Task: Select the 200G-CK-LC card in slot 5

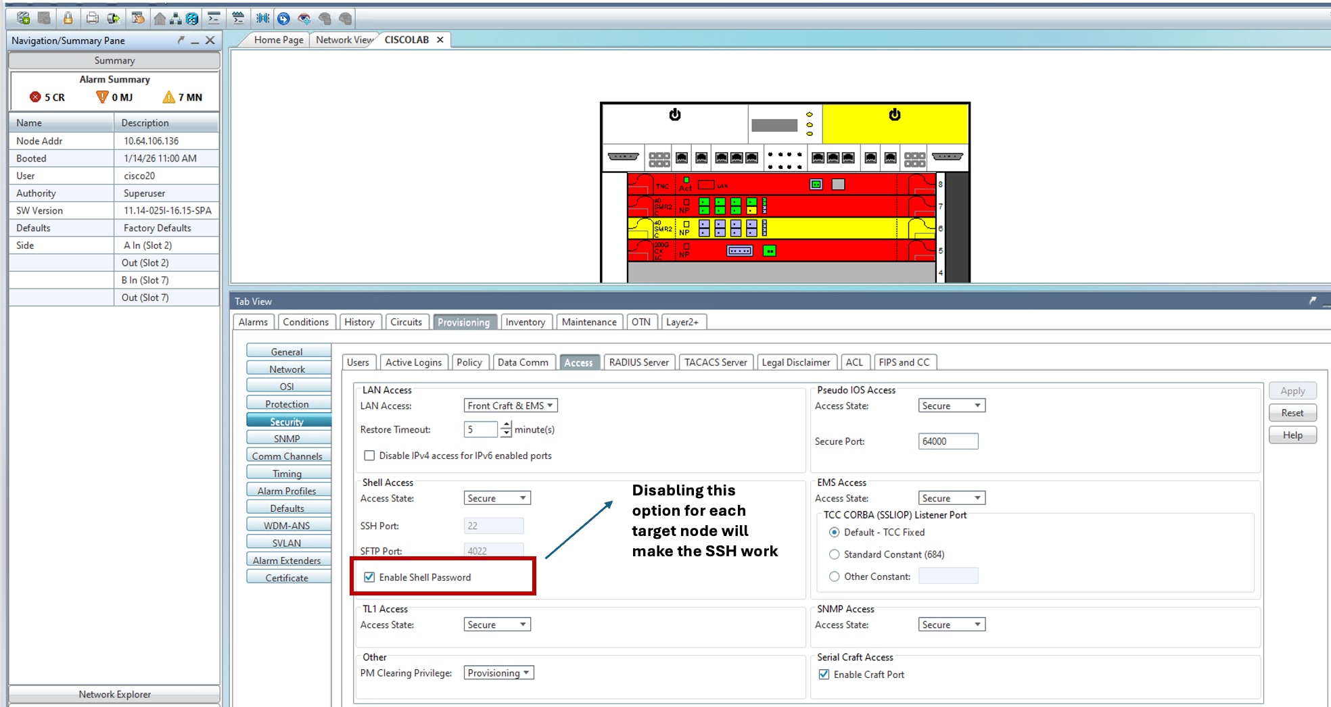Action: [781, 251]
